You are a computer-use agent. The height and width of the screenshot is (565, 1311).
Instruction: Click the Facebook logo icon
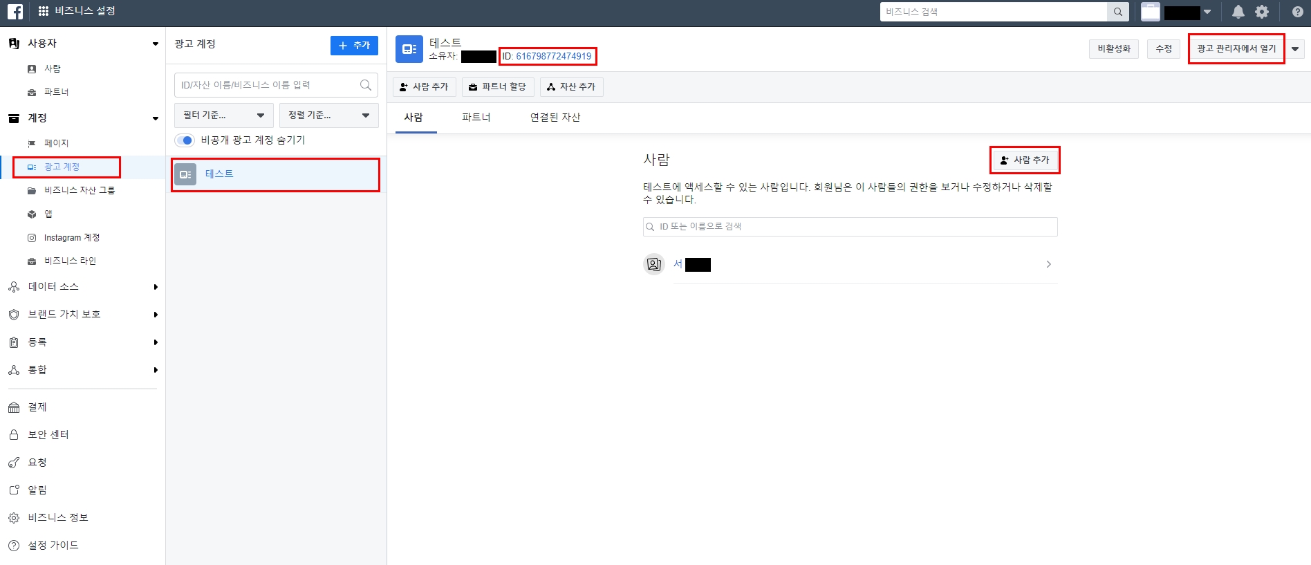click(15, 12)
